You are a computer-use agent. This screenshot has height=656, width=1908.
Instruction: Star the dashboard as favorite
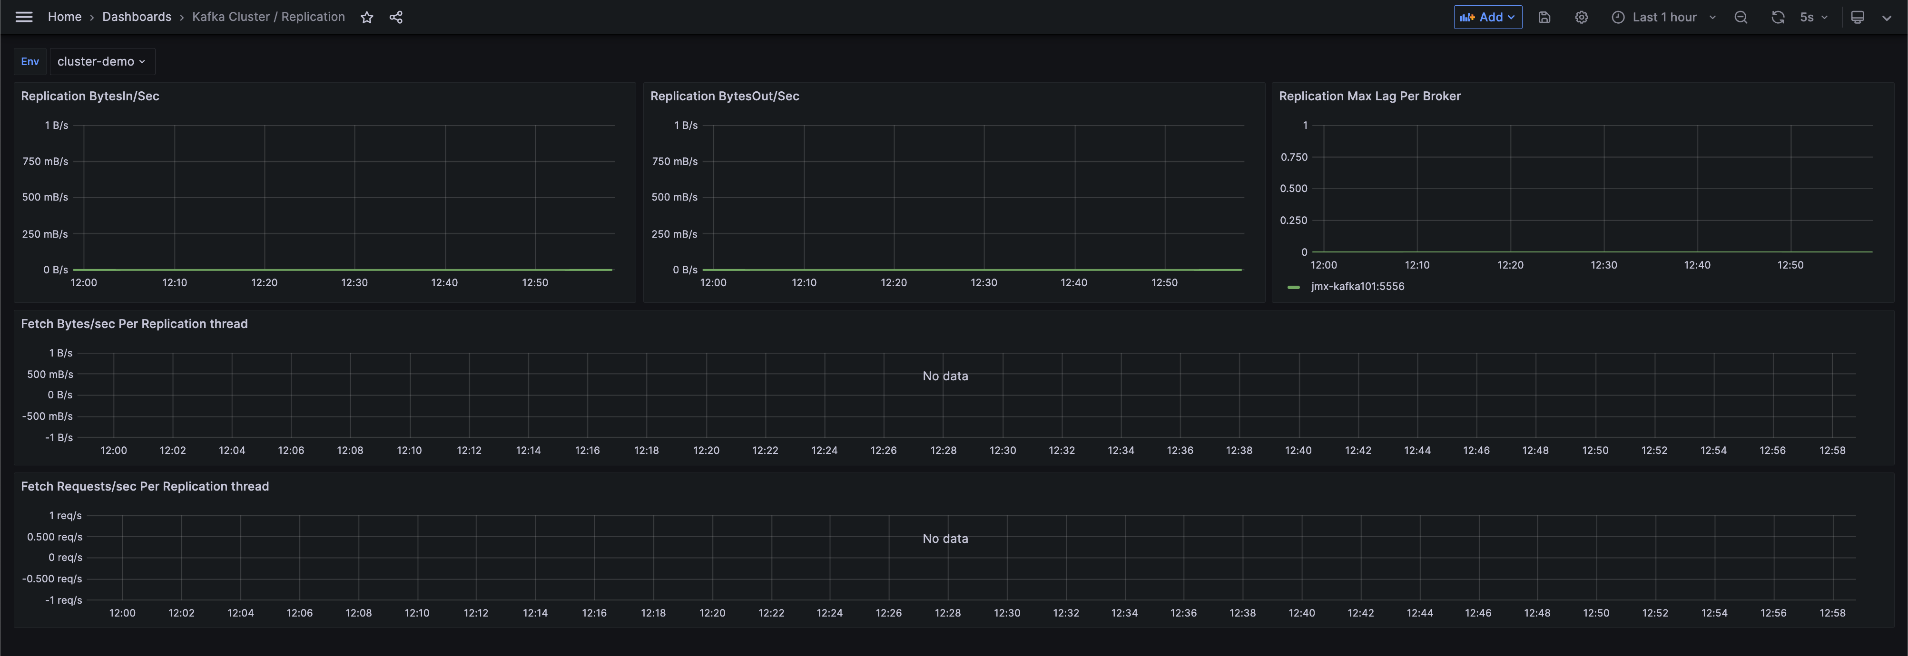point(367,17)
